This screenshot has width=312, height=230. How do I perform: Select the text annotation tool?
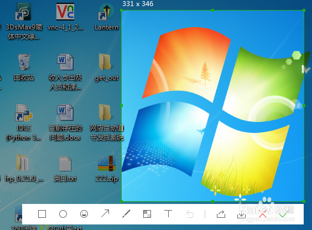click(168, 214)
